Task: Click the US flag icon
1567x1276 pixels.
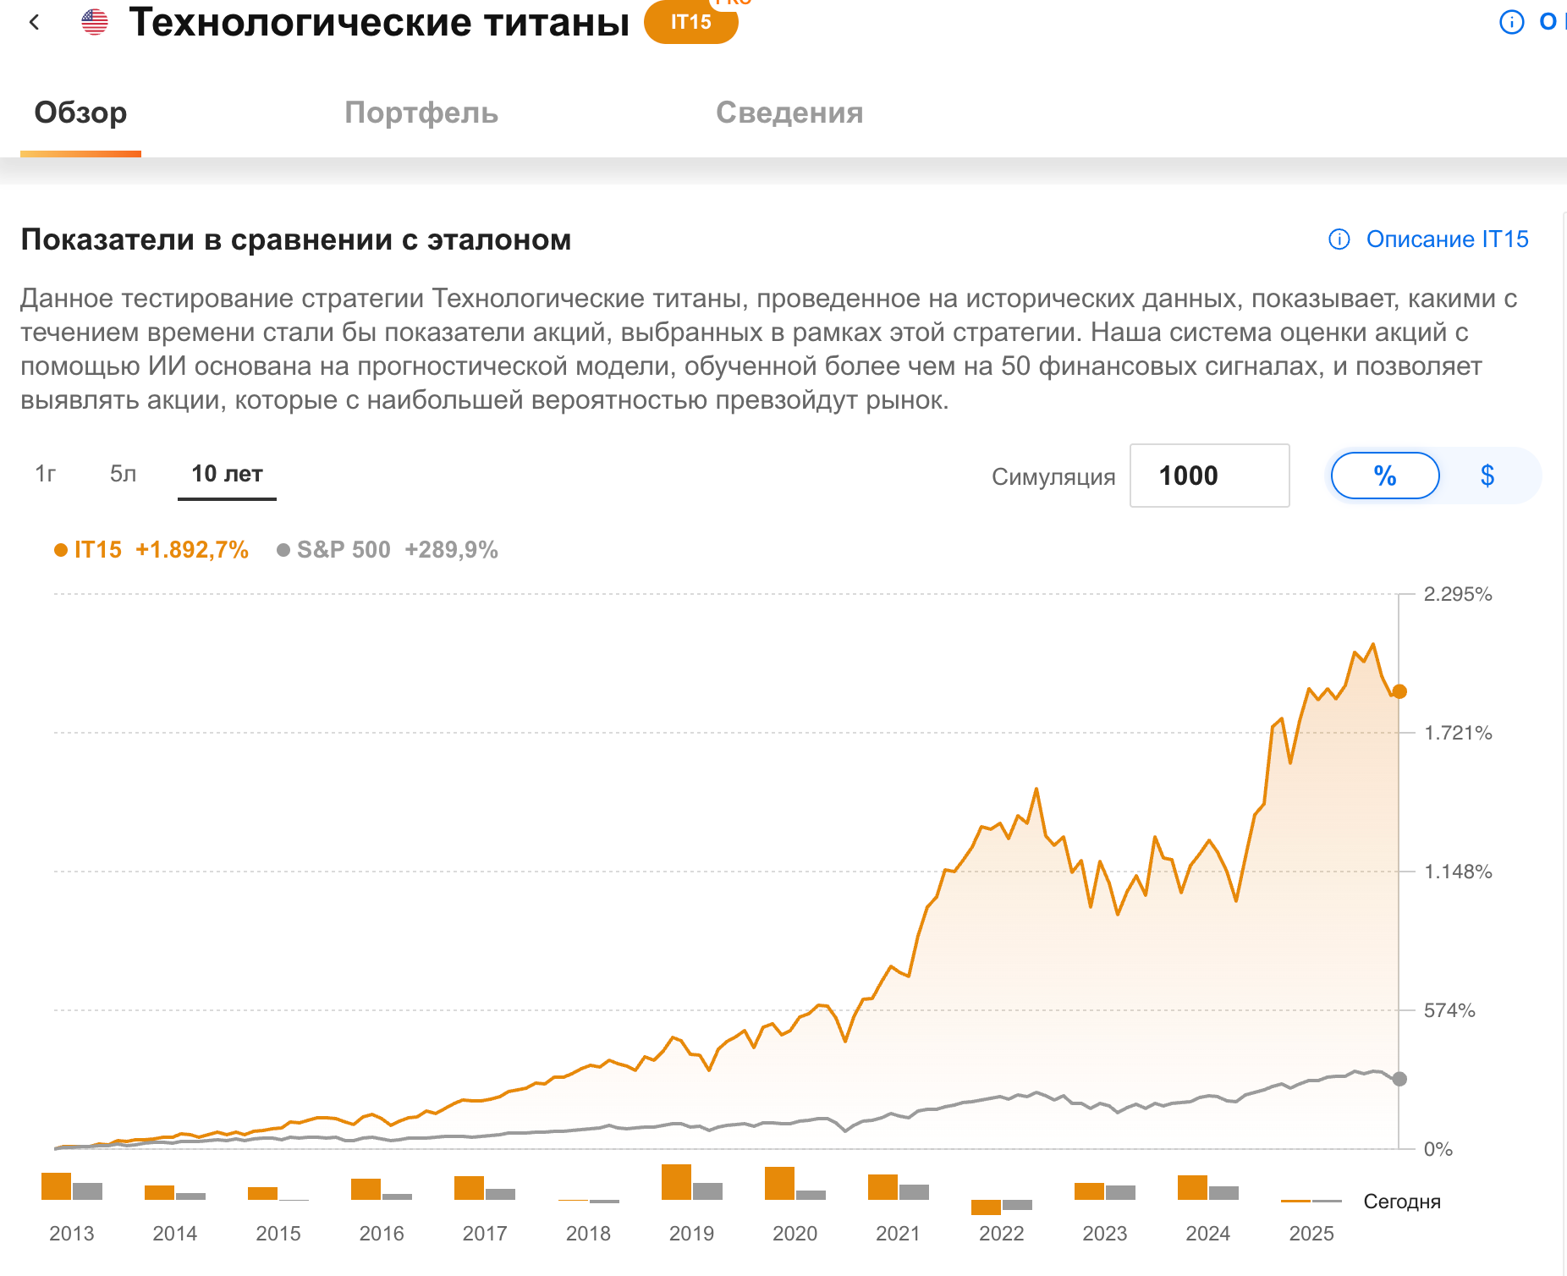Action: (95, 22)
